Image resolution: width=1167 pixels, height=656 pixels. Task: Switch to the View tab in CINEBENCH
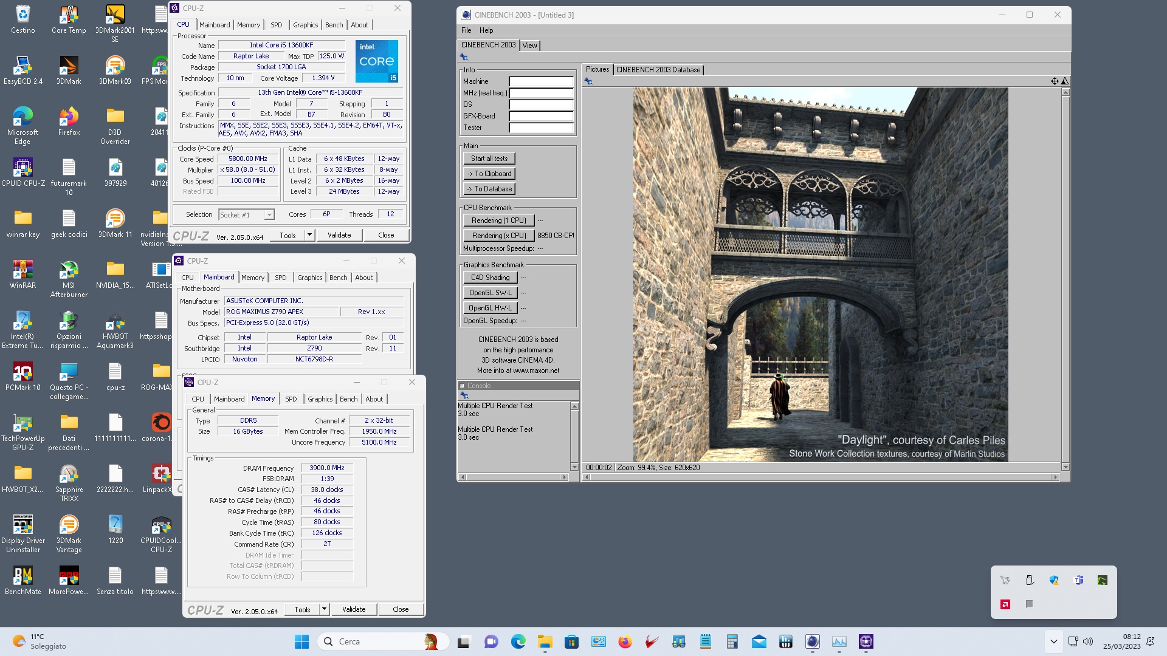pyautogui.click(x=529, y=46)
